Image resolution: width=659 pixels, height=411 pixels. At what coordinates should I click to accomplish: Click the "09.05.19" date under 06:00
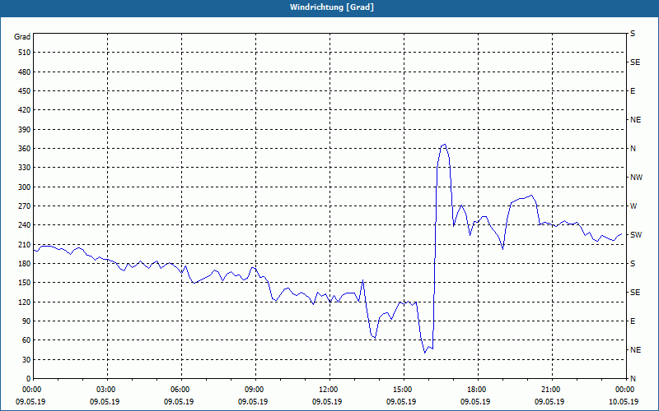tap(179, 401)
